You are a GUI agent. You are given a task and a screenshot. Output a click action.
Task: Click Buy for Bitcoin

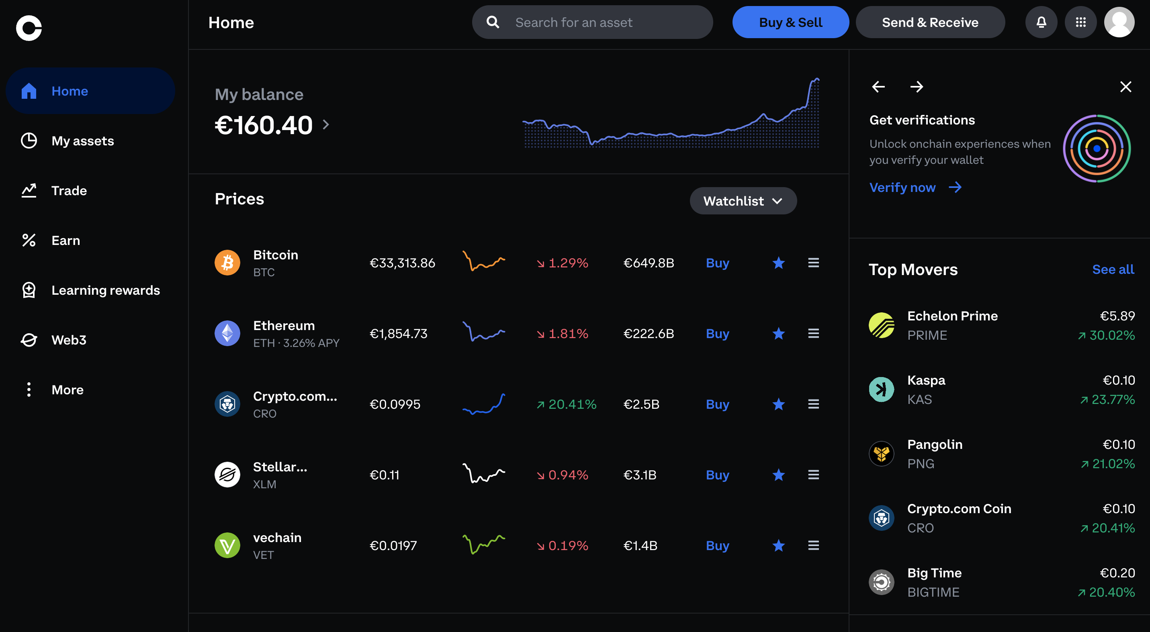coord(717,263)
